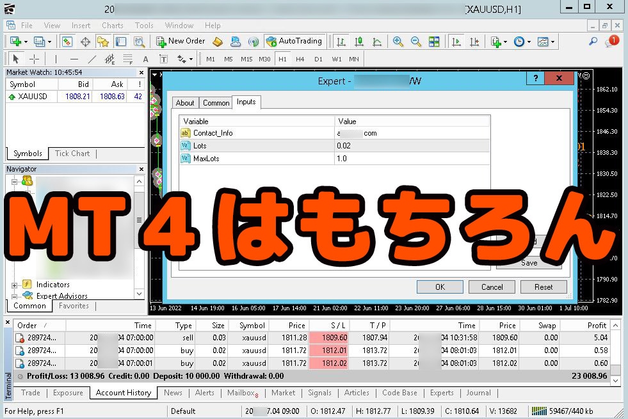Toggle the AutoTrading button

click(294, 41)
